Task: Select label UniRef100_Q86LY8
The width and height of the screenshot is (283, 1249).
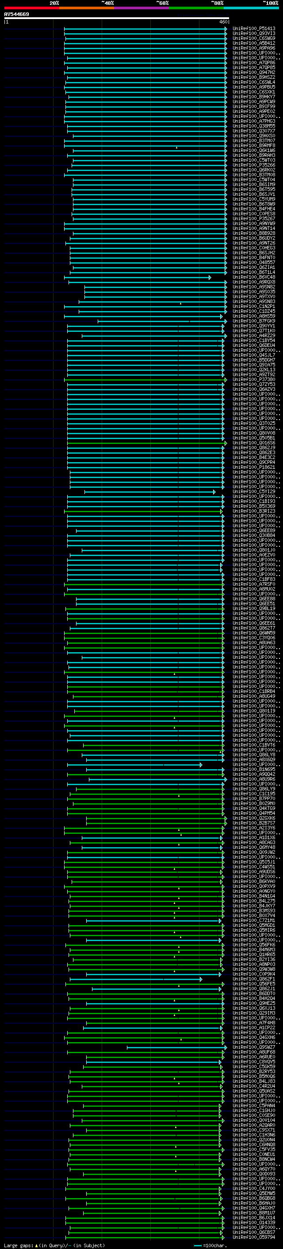Action: 254,755
